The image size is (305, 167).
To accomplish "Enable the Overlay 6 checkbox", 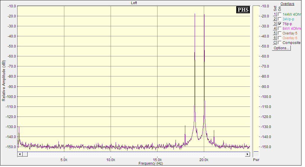I will pyautogui.click(x=280, y=38).
